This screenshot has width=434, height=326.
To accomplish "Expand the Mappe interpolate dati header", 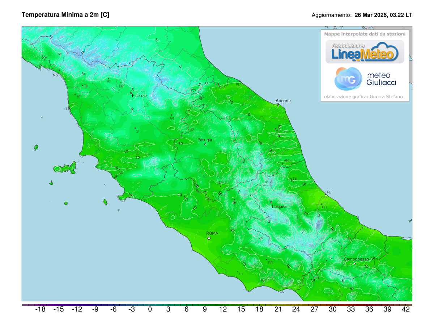I will coord(365,33).
